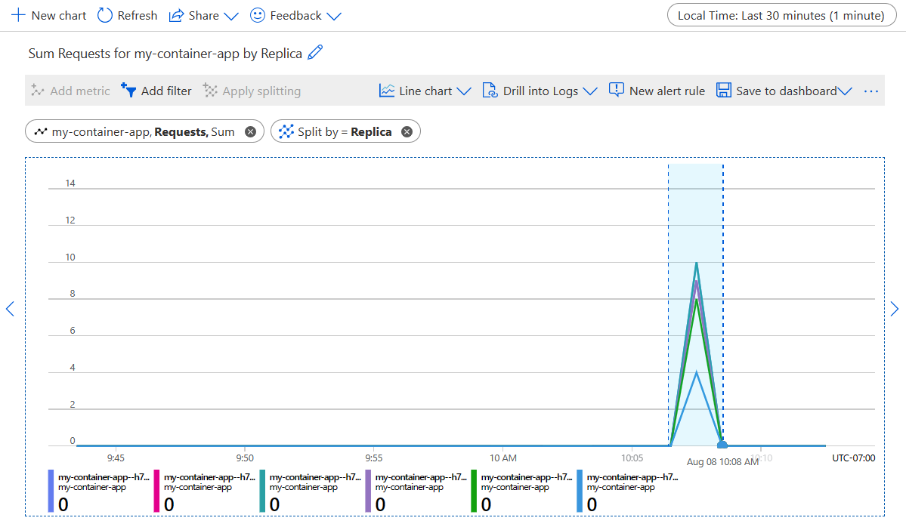Create a new chart
Viewport: 906px width, 524px height.
pos(48,15)
